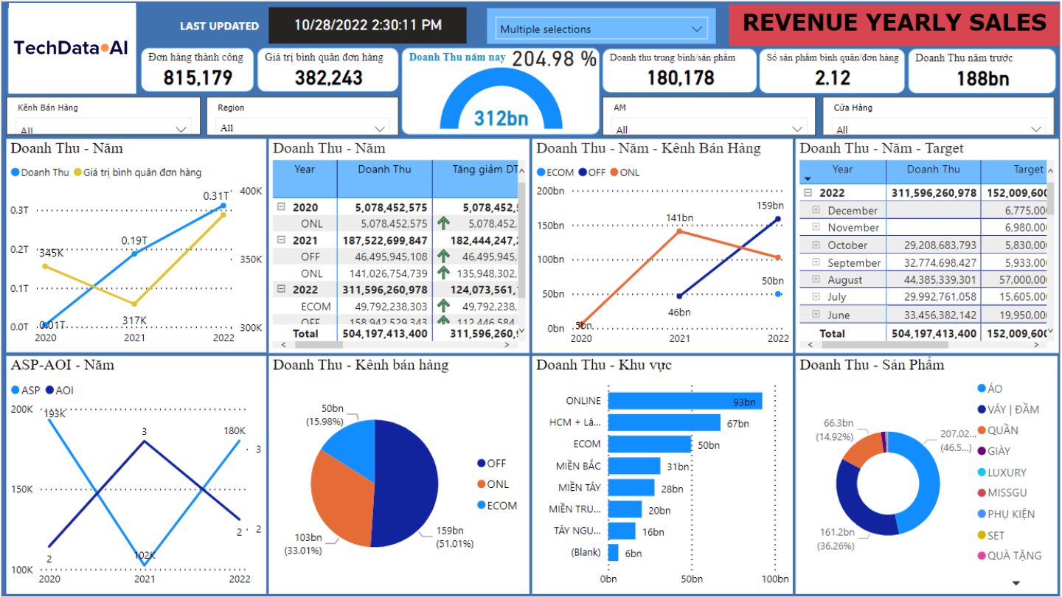Click down arrow below Sản Phẩm legend
Viewport: 1062px width, 597px height.
1016,583
